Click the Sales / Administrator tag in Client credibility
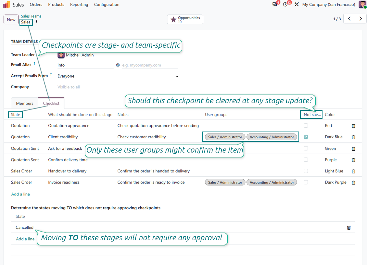Image resolution: width=367 pixels, height=265 pixels. pos(225,137)
